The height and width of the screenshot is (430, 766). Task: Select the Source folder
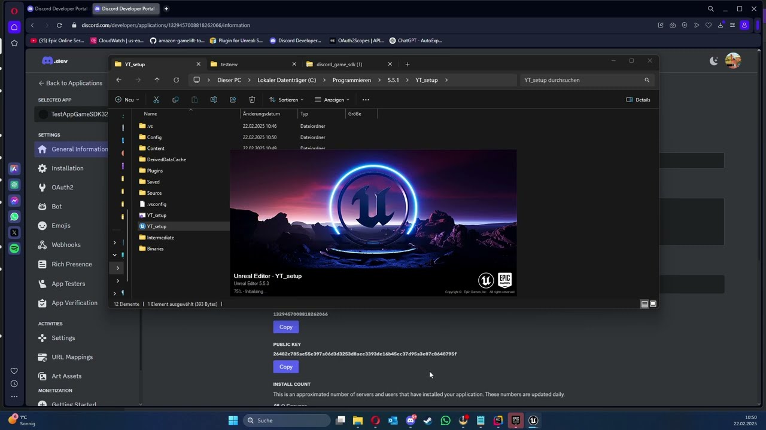[154, 193]
